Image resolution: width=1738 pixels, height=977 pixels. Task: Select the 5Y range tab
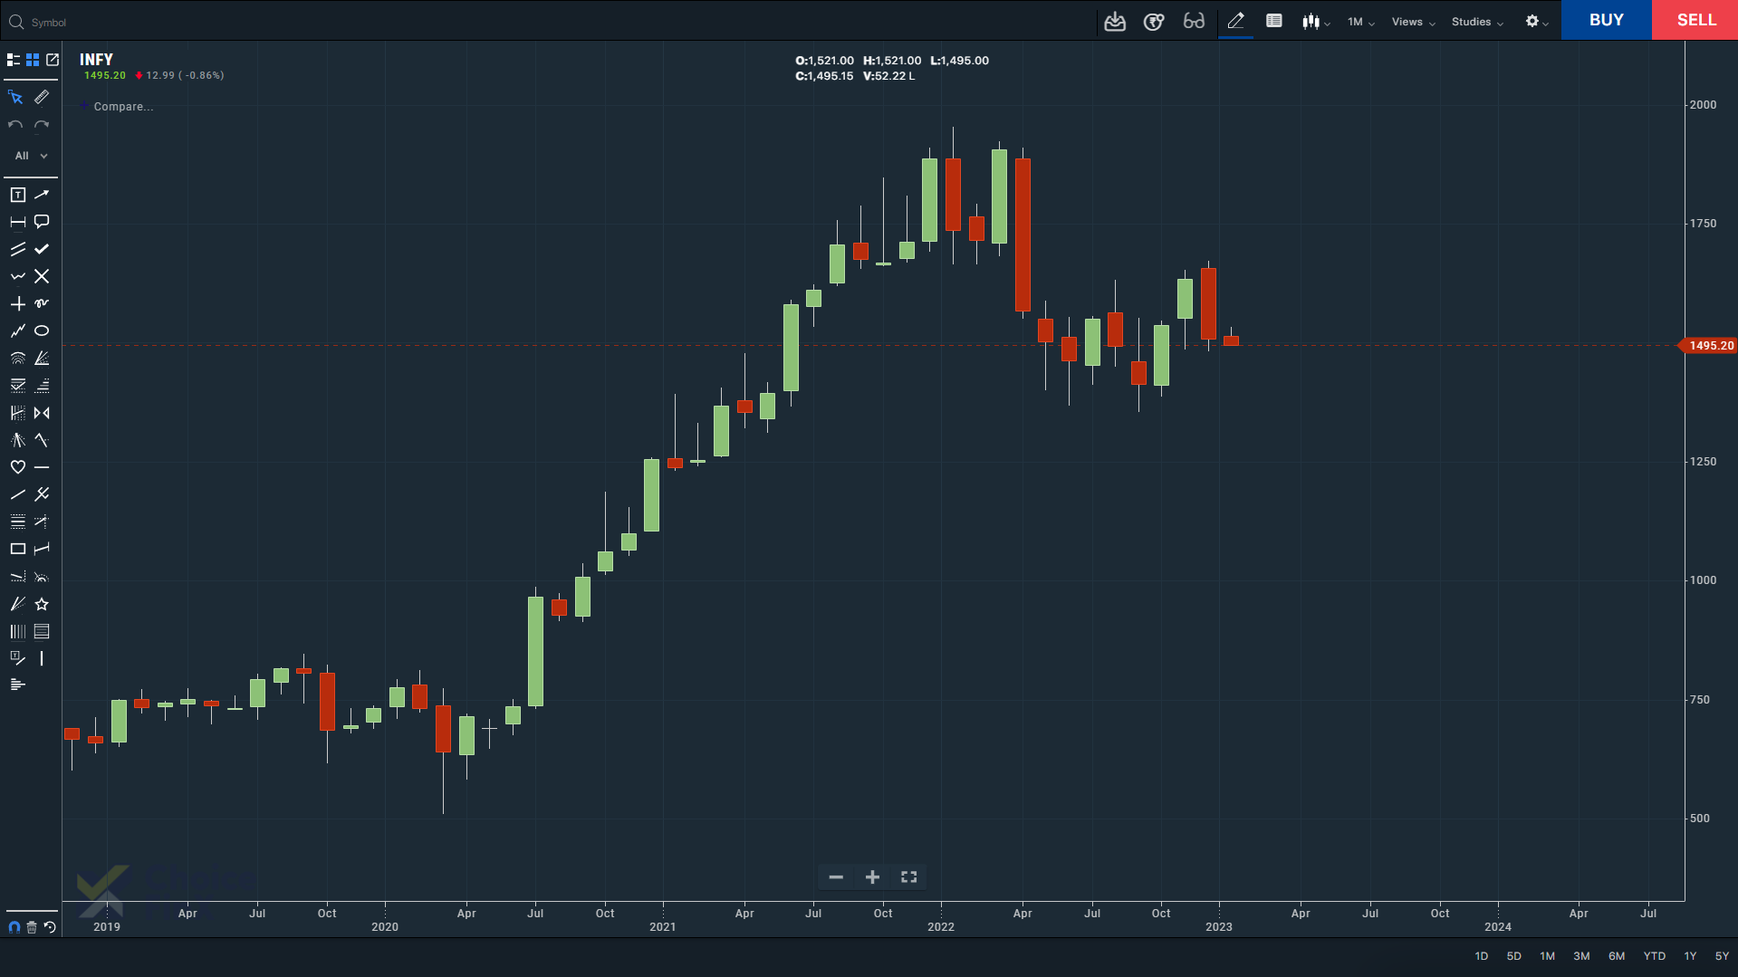(x=1722, y=956)
